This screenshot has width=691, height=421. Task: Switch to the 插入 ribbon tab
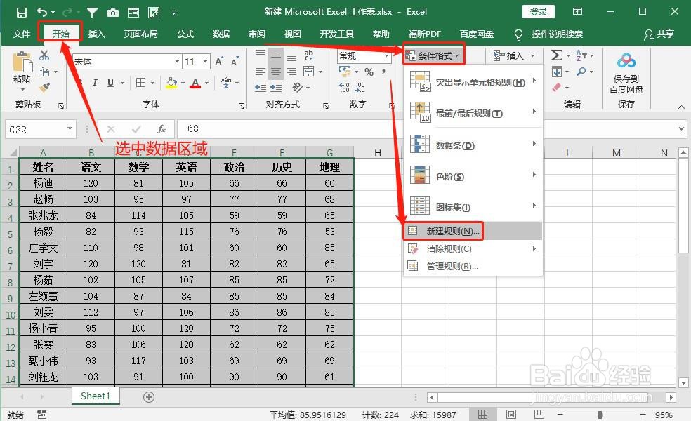96,33
